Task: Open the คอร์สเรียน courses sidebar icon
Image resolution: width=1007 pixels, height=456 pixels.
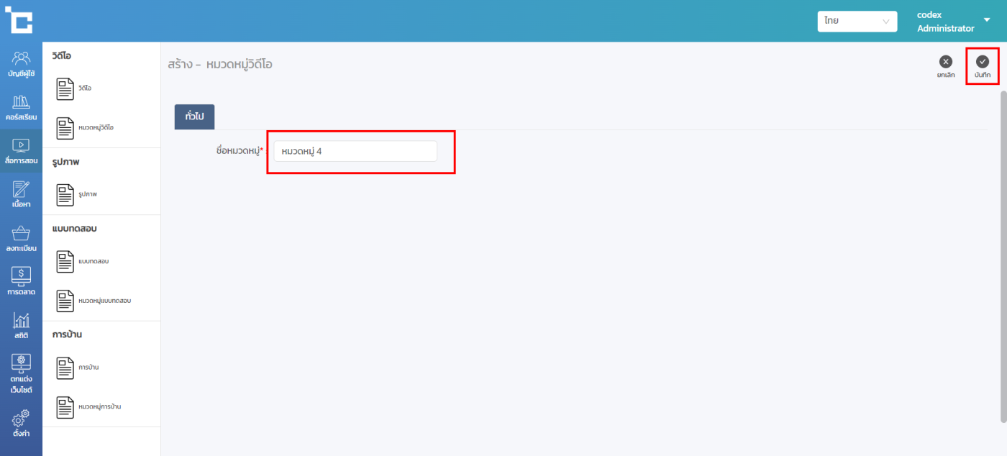Action: pyautogui.click(x=22, y=102)
